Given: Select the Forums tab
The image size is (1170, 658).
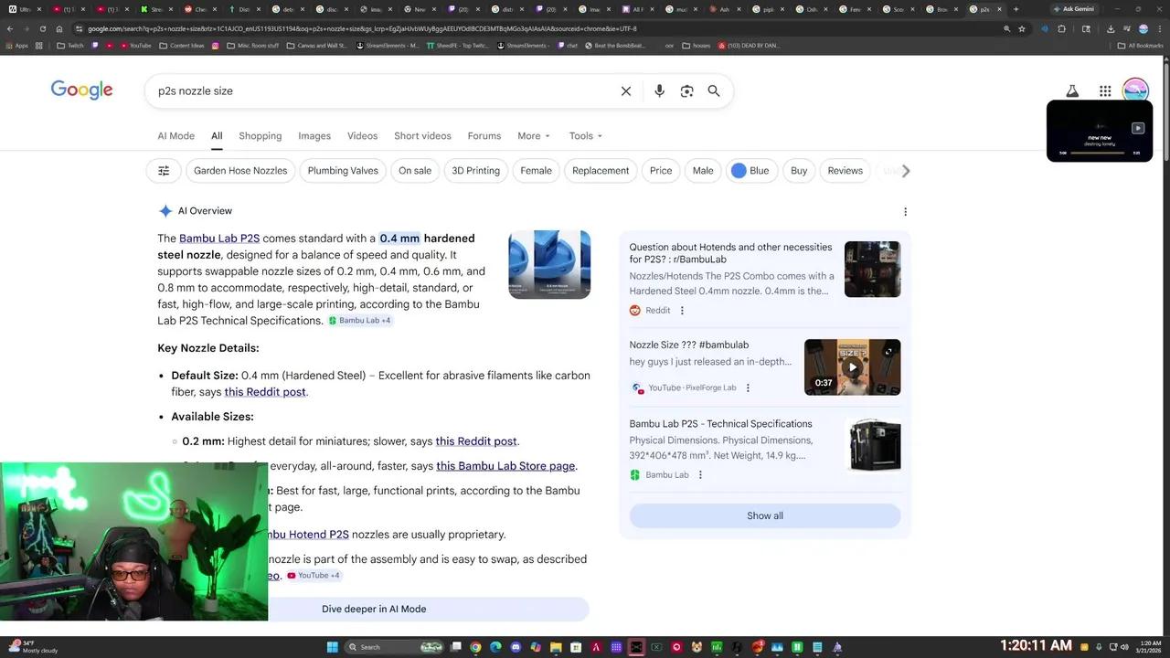Looking at the screenshot, I should tap(484, 136).
